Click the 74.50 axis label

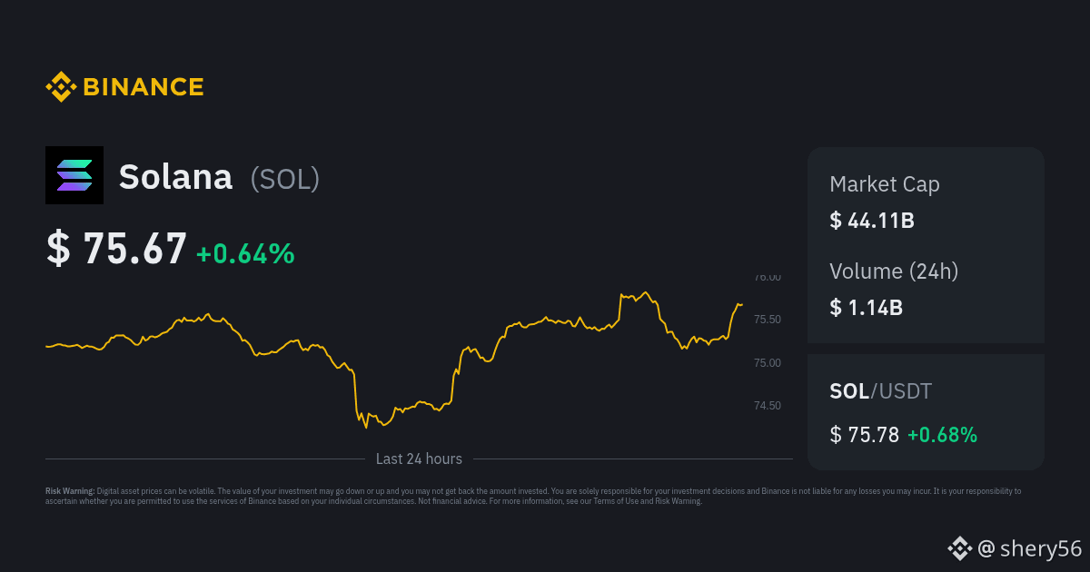tap(768, 406)
